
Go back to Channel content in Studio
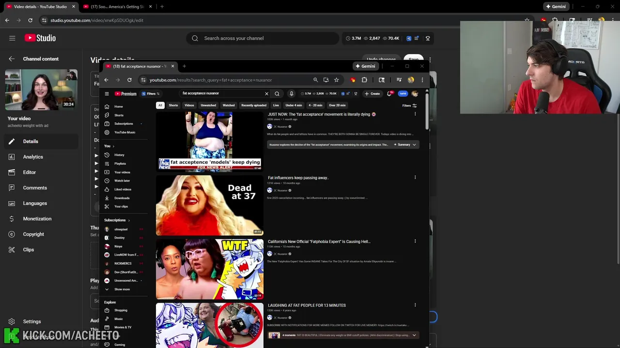pos(41,59)
